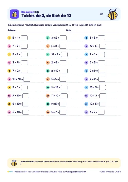This screenshot has height=182, width=128.
Task: Select the answer box for 5 × 4
Action: coord(24,38)
